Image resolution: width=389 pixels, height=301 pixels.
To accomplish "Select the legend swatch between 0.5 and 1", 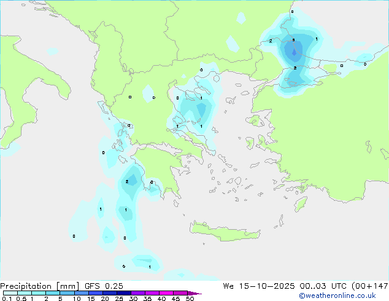I will tap(25, 293).
